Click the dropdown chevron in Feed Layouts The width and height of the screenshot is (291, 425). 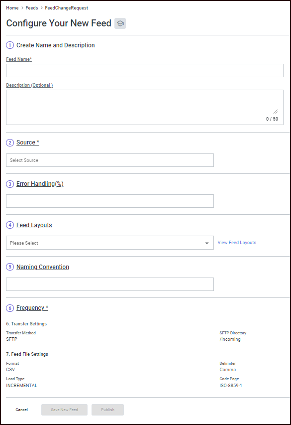pyautogui.click(x=206, y=243)
